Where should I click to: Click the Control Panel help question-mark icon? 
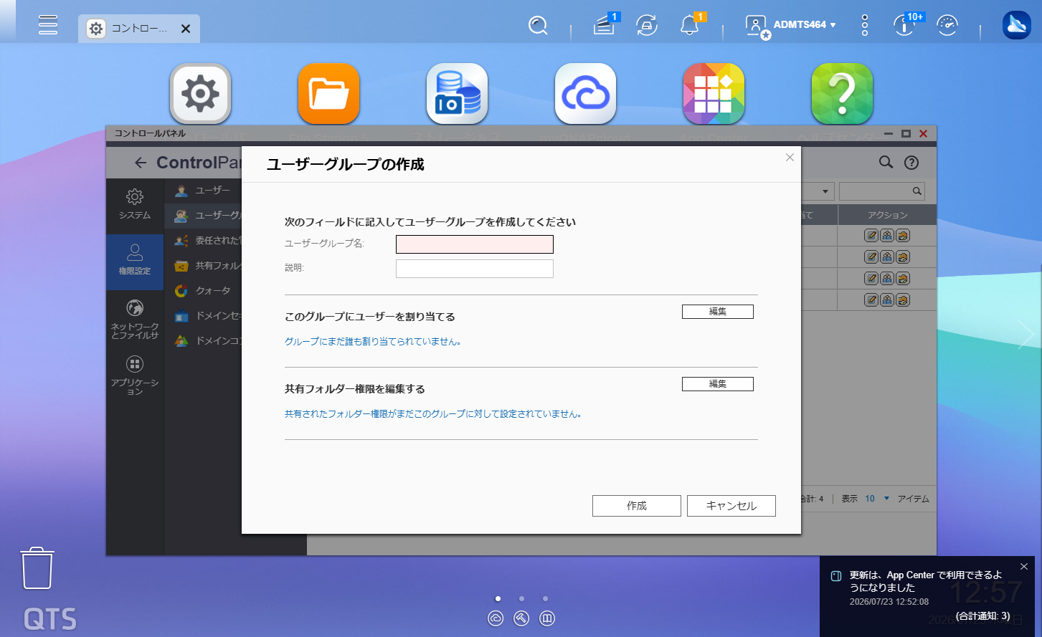click(911, 163)
